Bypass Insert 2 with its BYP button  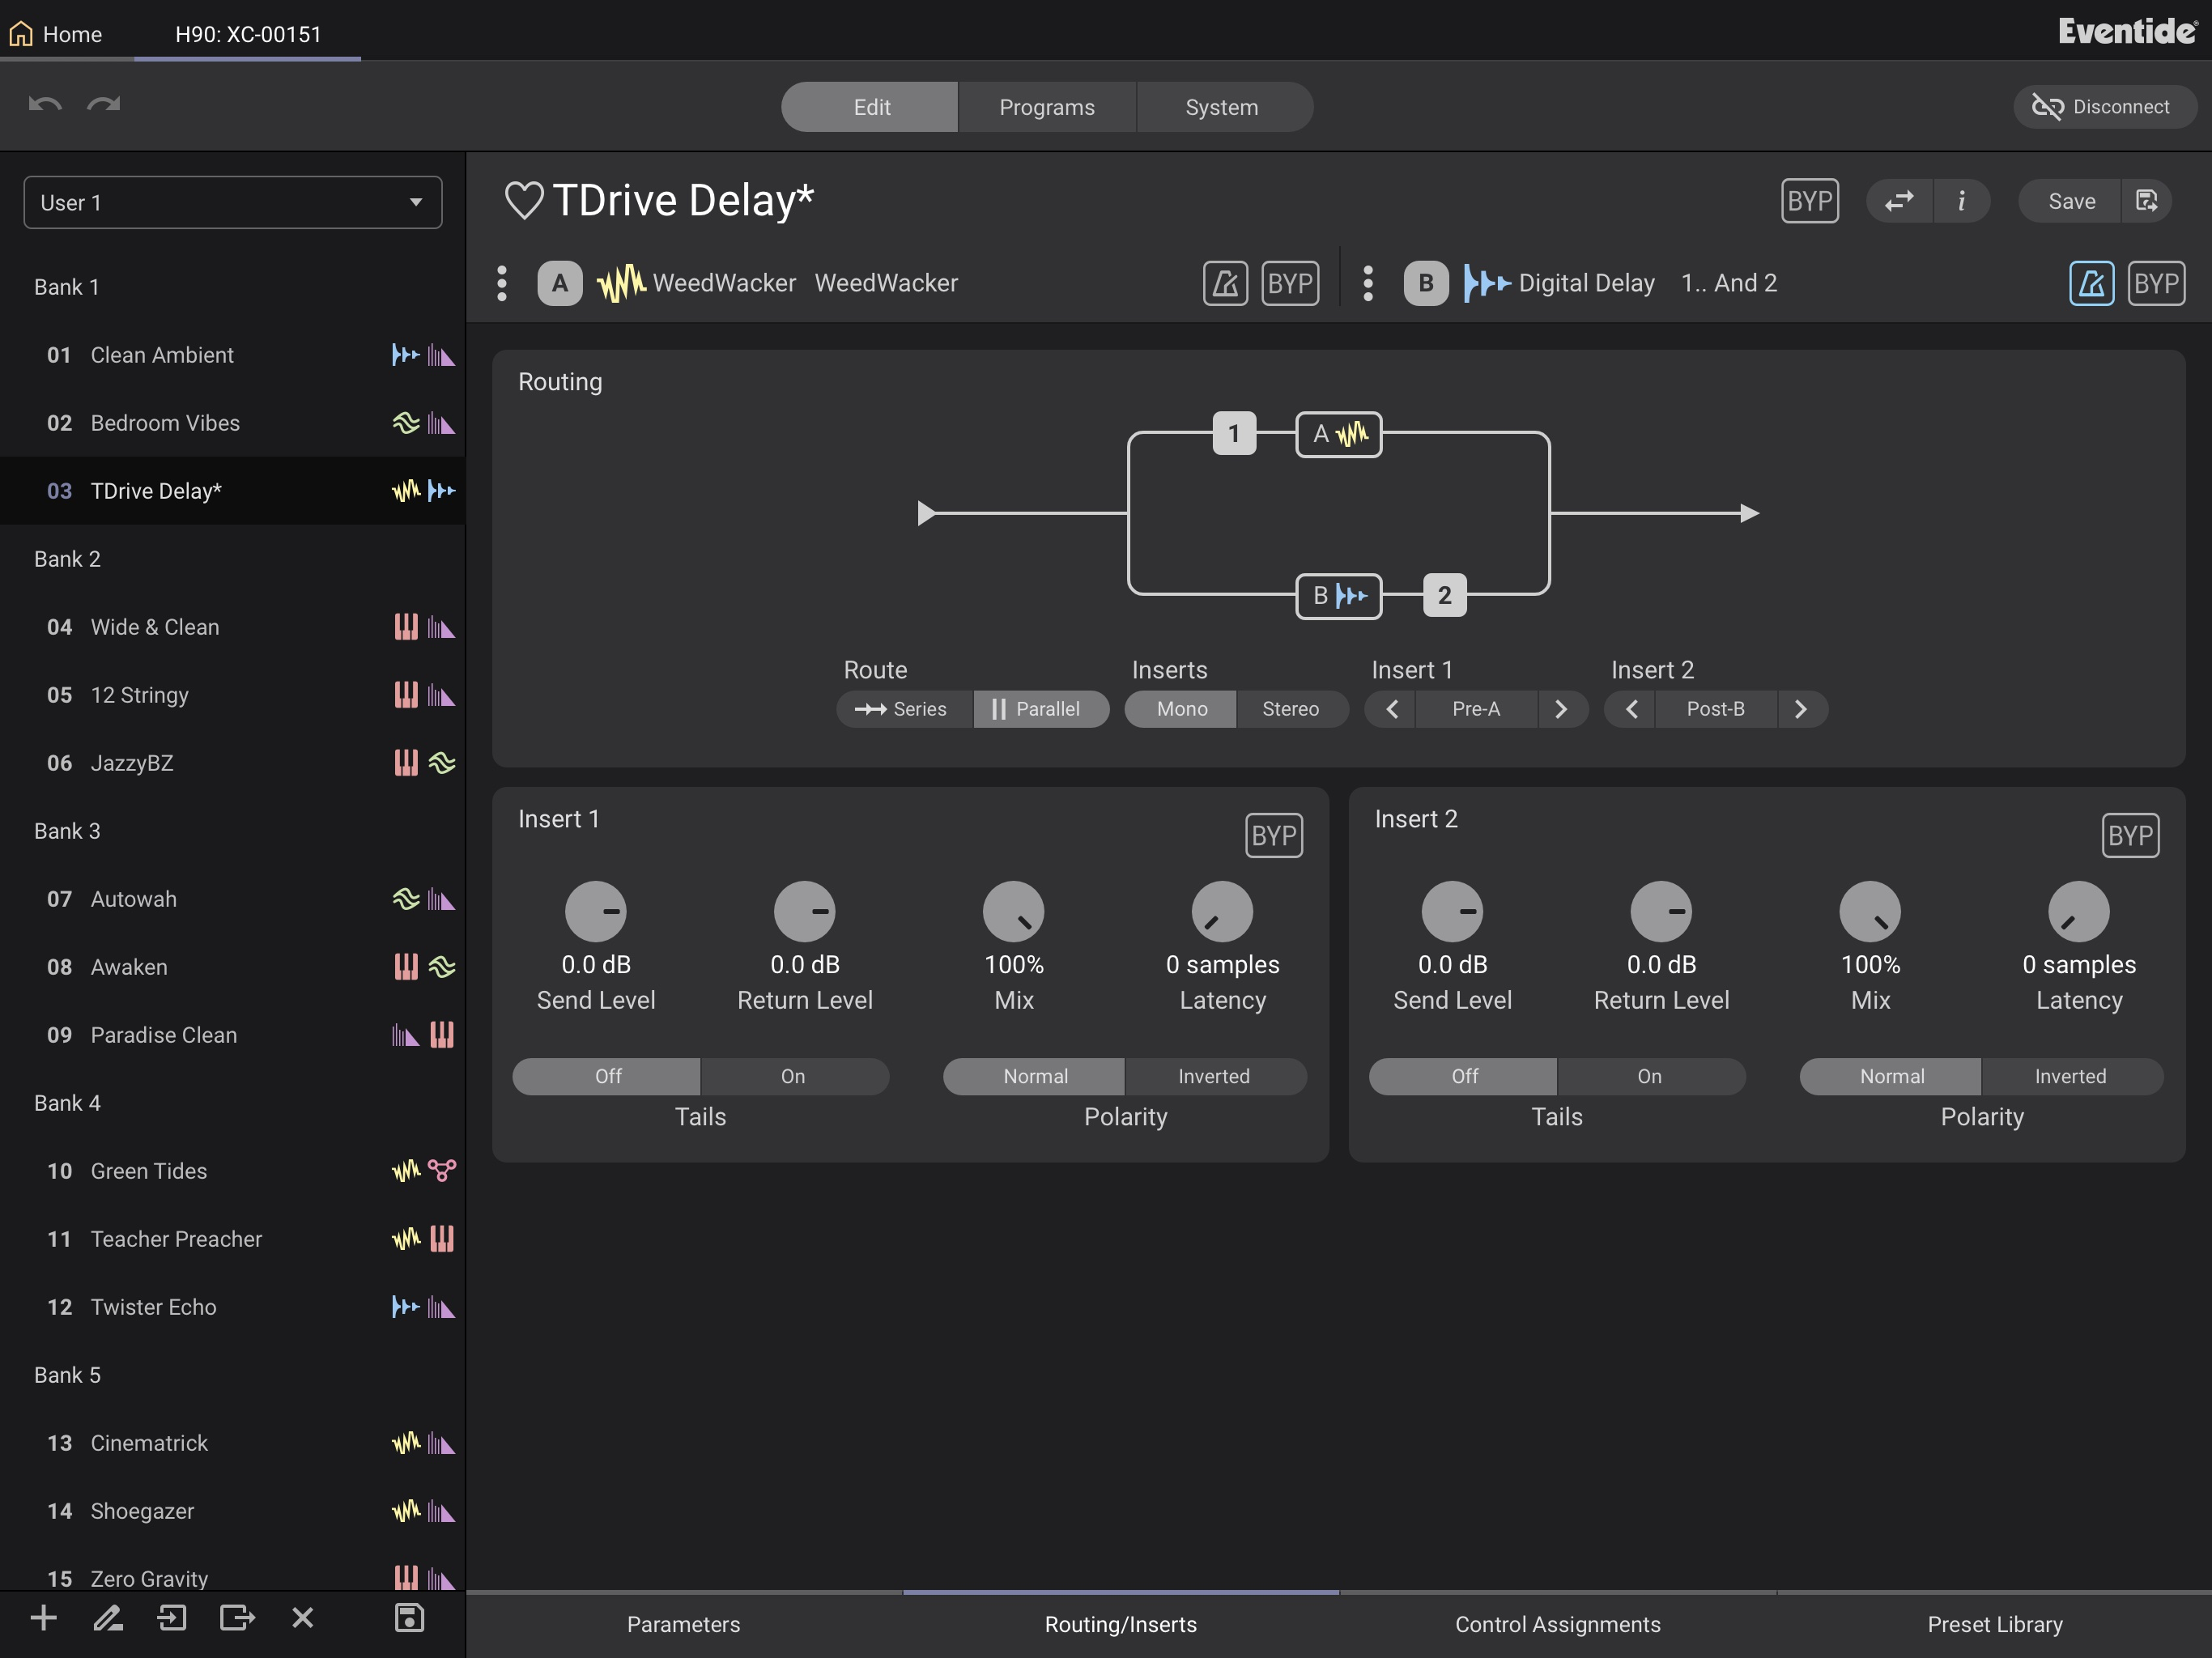pos(2130,835)
